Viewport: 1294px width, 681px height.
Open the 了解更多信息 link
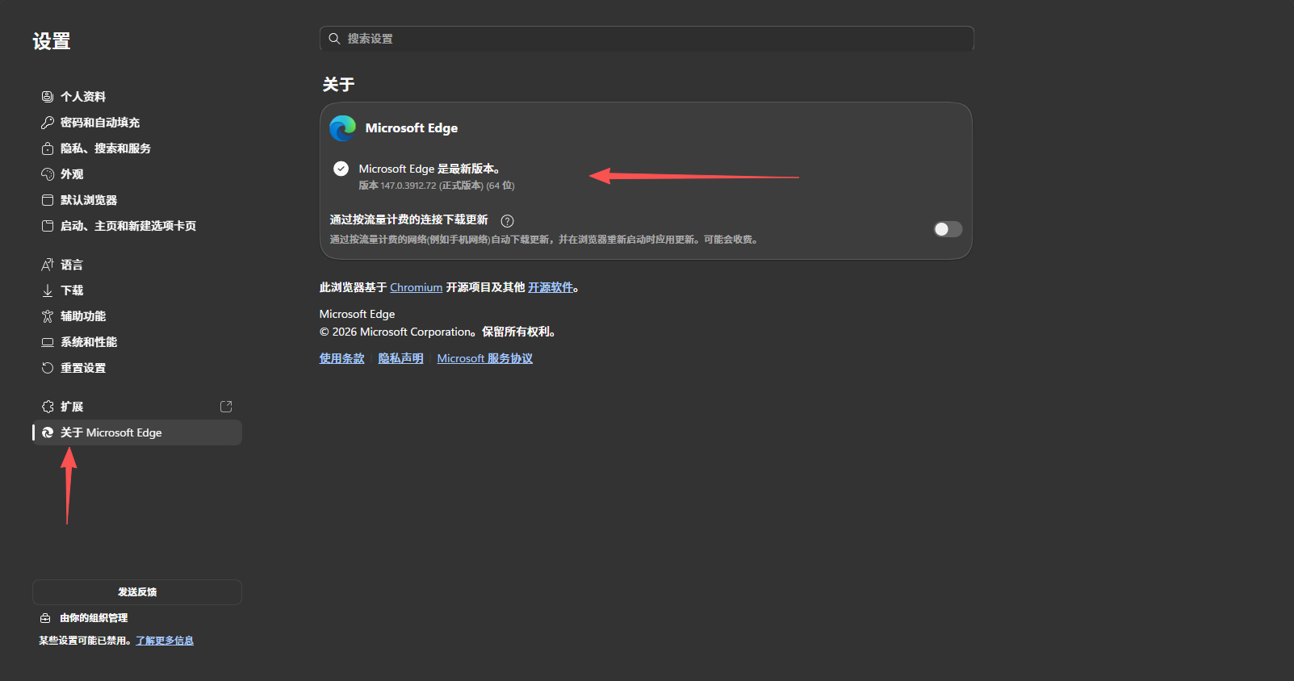(x=165, y=641)
